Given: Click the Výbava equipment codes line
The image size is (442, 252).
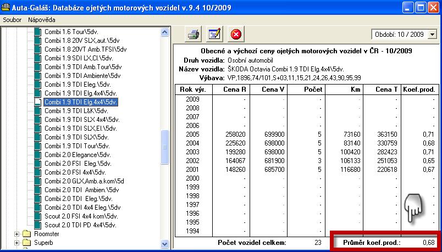Looking at the screenshot, I should point(294,78).
